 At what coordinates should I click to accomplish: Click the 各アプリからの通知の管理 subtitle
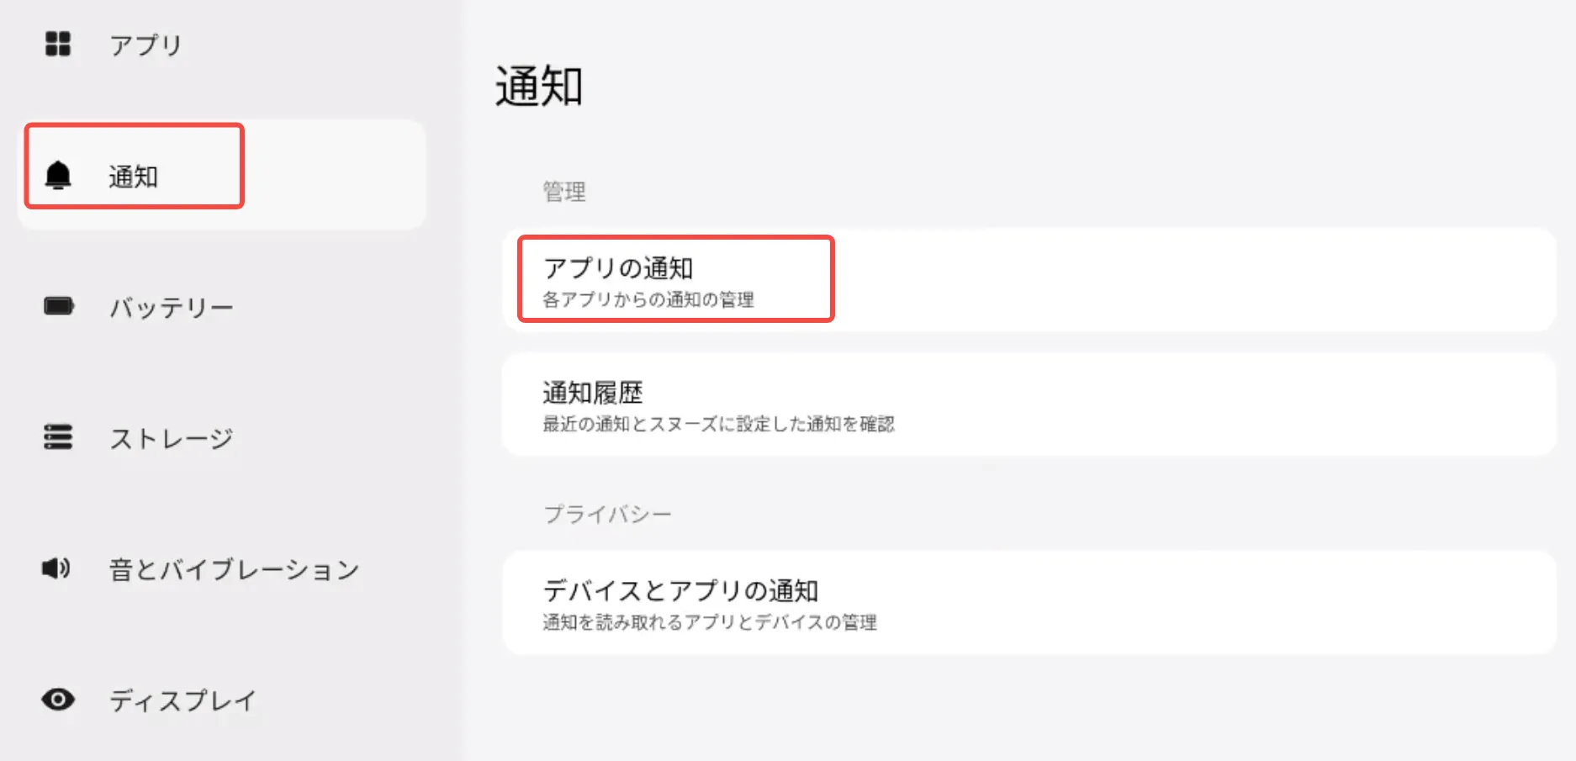[648, 299]
